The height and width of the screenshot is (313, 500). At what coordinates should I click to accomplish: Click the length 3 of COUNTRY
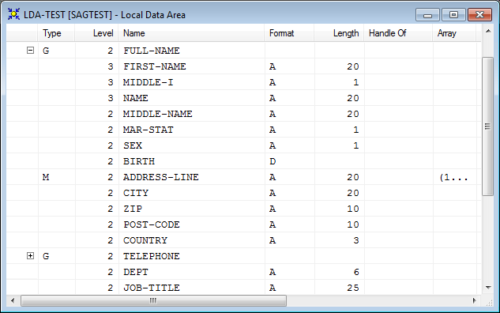356,240
